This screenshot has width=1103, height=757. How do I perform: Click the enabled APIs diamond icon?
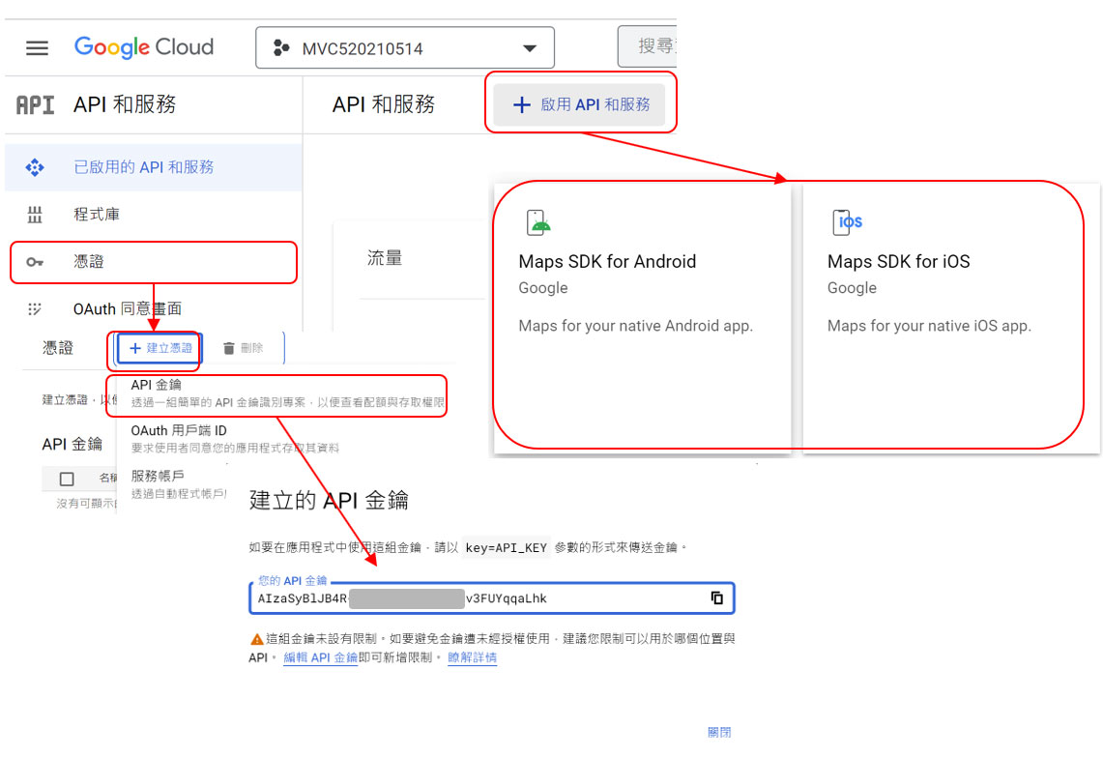pyautogui.click(x=35, y=167)
